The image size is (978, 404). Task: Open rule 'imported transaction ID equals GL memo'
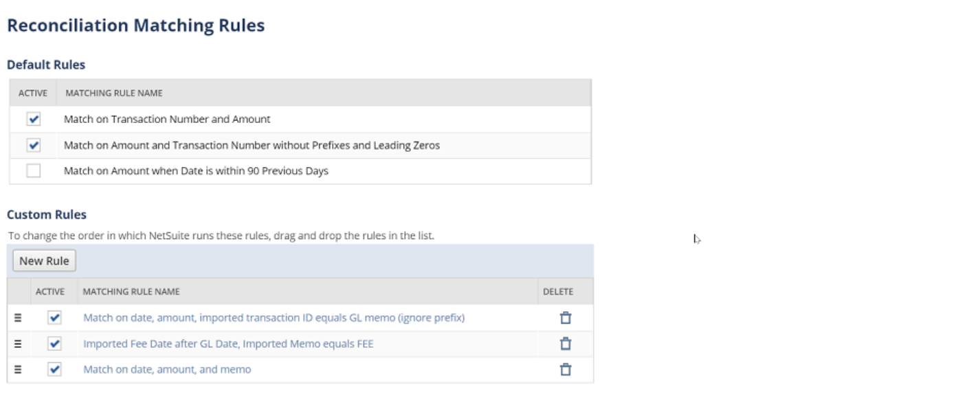tap(274, 318)
